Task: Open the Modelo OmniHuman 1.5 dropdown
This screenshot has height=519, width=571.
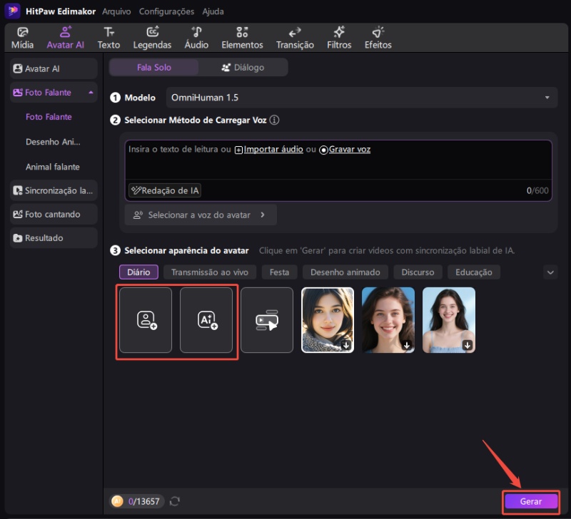Action: tap(361, 98)
